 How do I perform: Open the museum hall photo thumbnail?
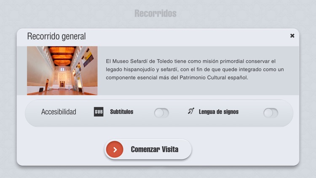click(62, 70)
